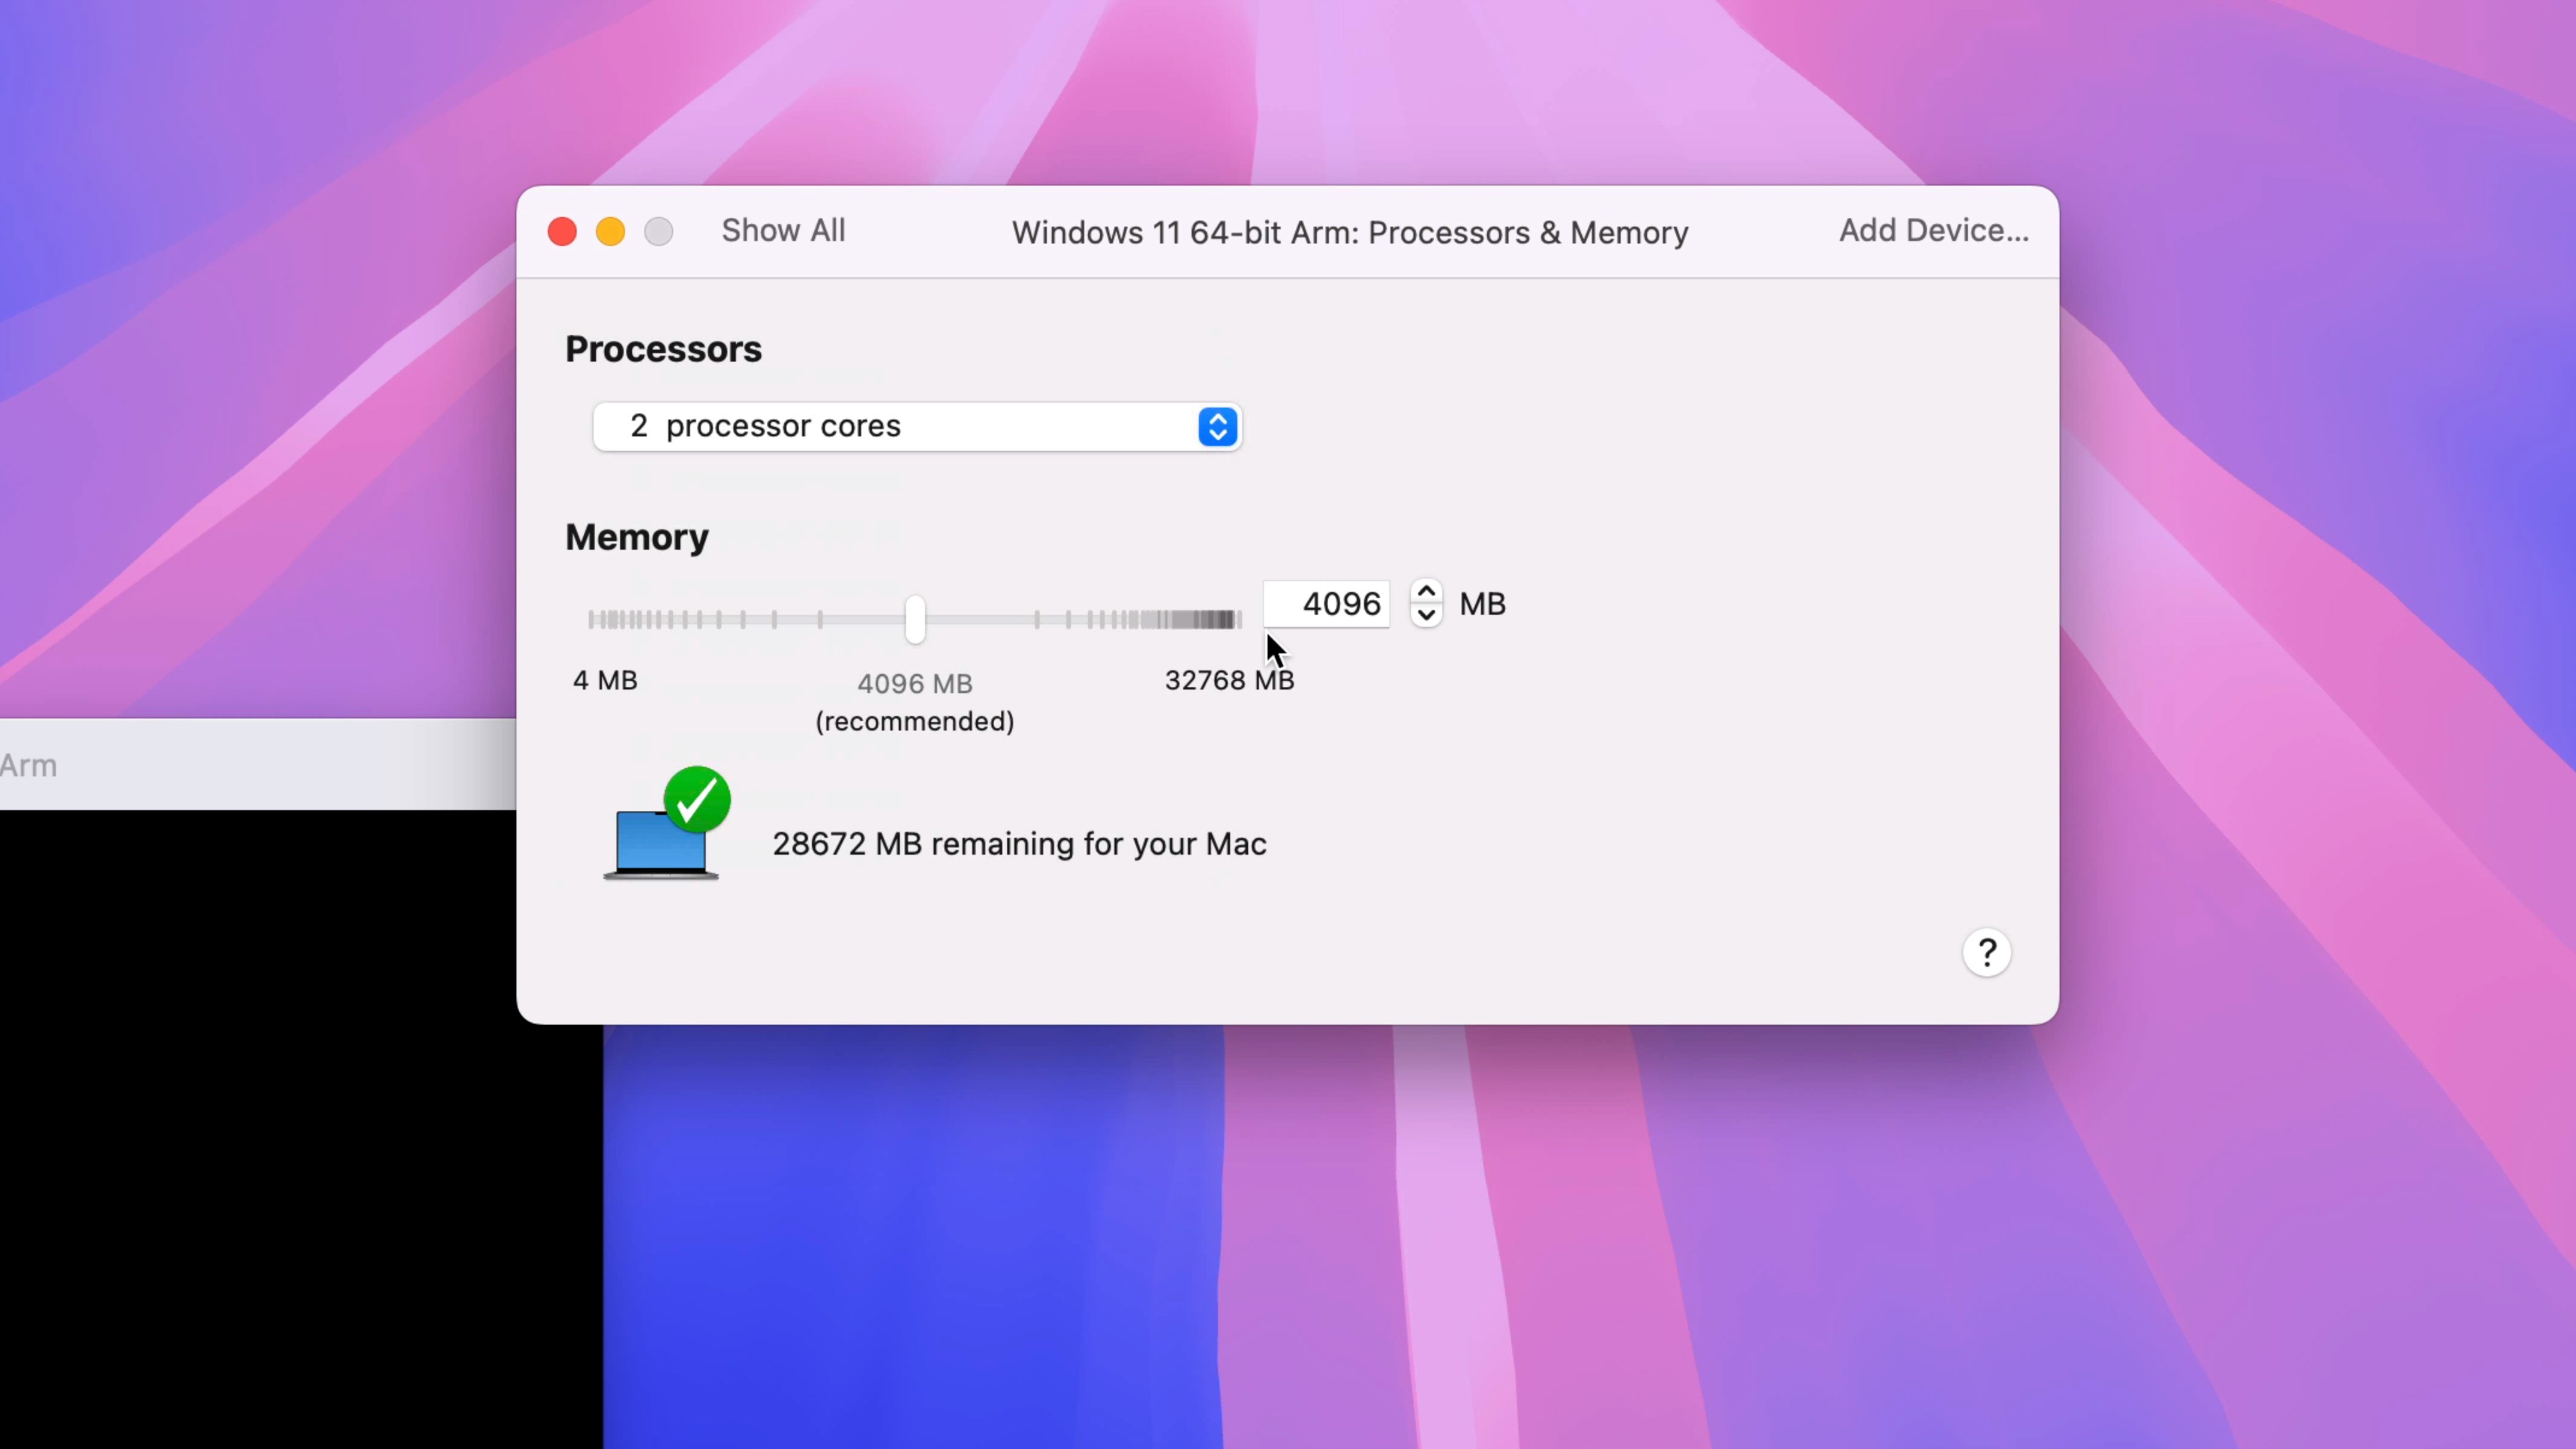Viewport: 2576px width, 1449px height.
Task: Click the blue processor cores stepper icon
Action: coord(1217,426)
